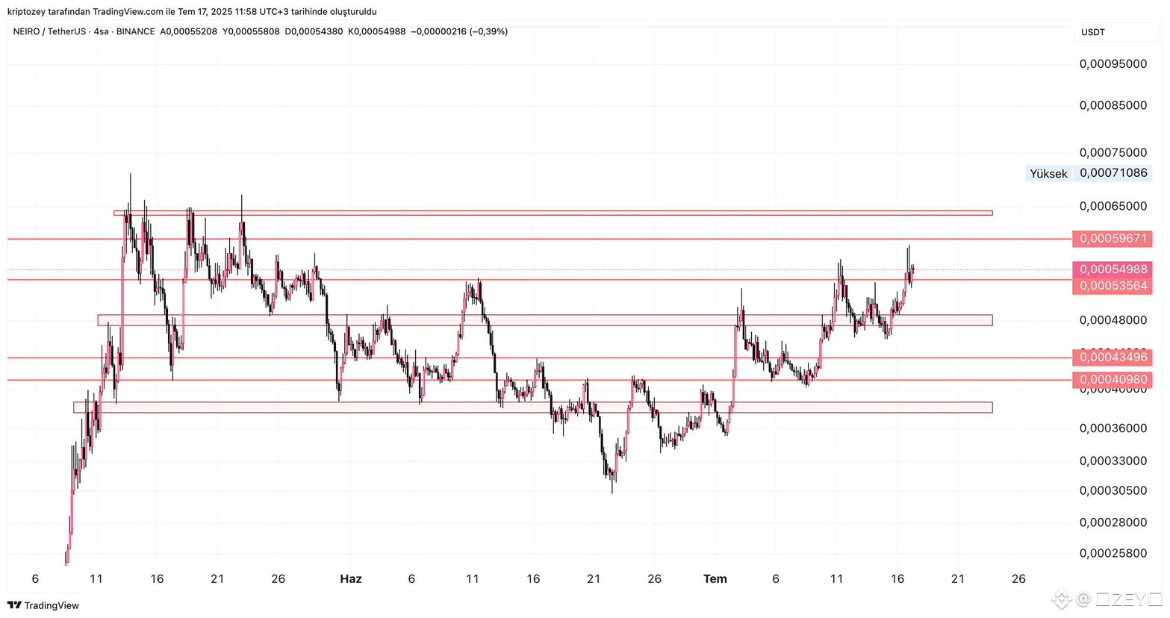Click the 0,00095000 price axis label
This screenshot has width=1170, height=618.
[1113, 64]
